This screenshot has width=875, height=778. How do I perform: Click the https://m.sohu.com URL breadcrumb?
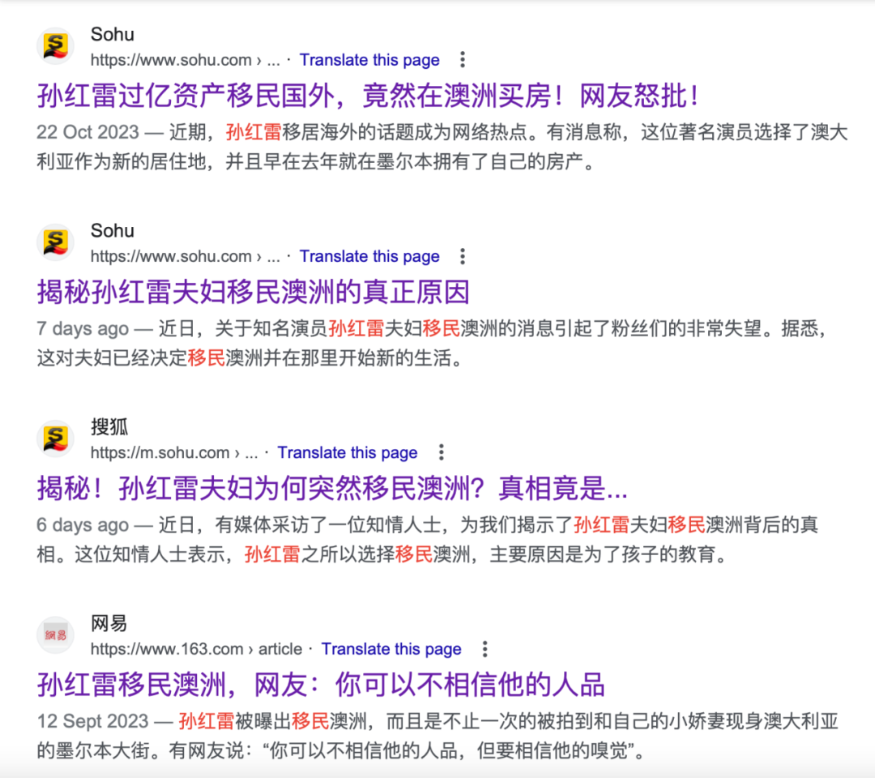[x=160, y=452]
